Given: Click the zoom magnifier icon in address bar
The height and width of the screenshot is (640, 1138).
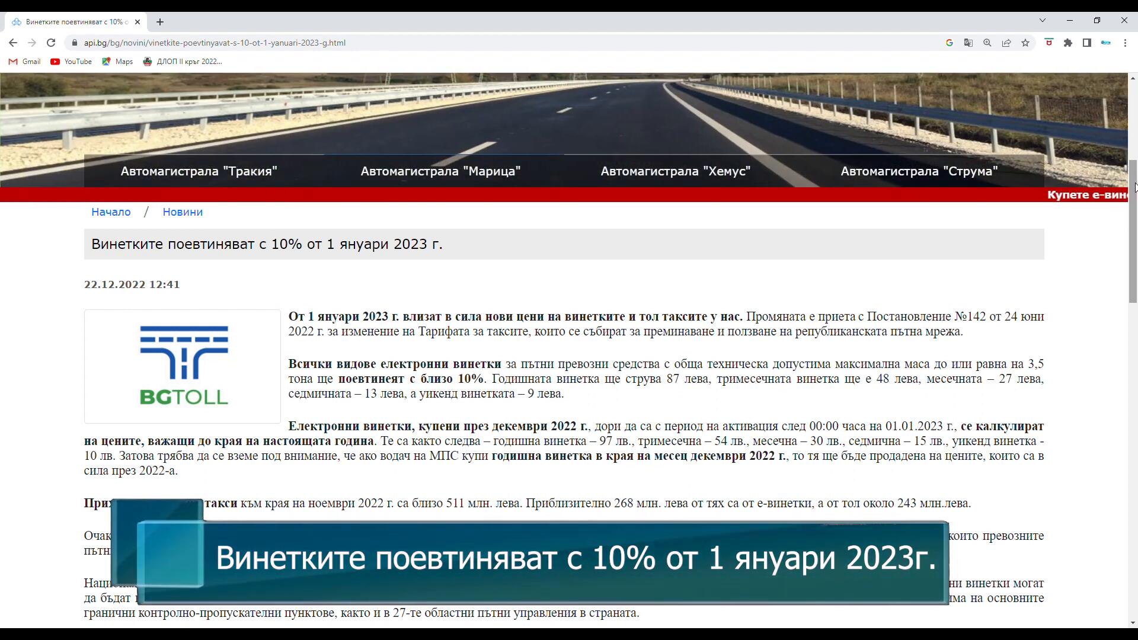Looking at the screenshot, I should point(987,43).
